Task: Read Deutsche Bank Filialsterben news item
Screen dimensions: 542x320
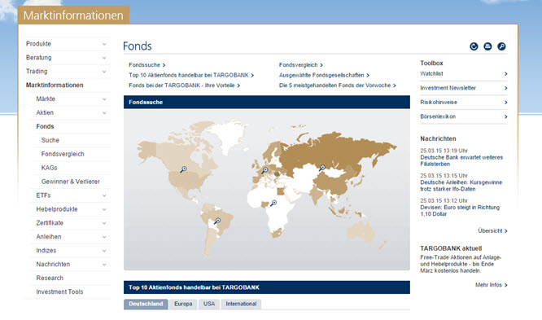Action: [x=461, y=160]
